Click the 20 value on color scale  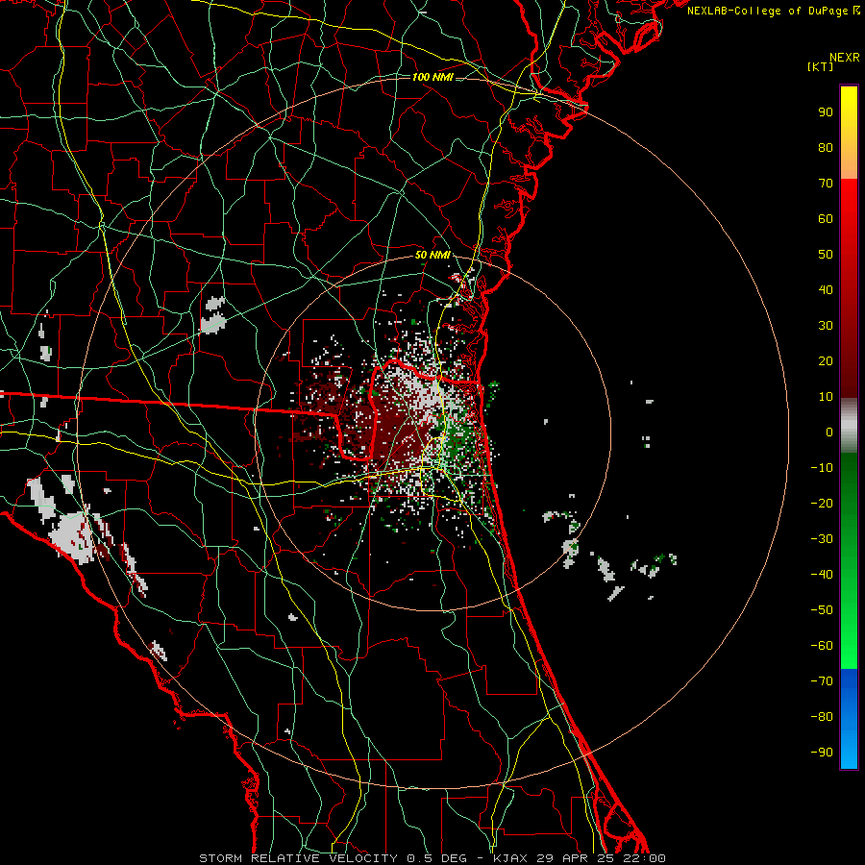[x=826, y=361]
